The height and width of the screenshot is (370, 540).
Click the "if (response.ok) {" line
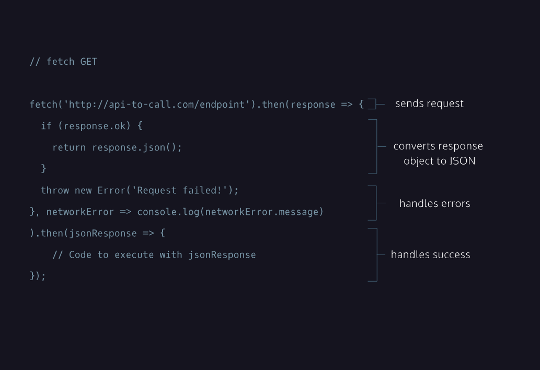(x=91, y=126)
